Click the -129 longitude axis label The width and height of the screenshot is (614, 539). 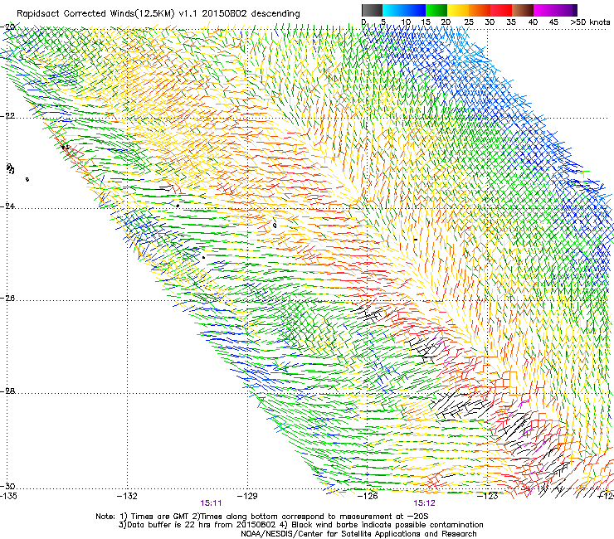tap(247, 496)
